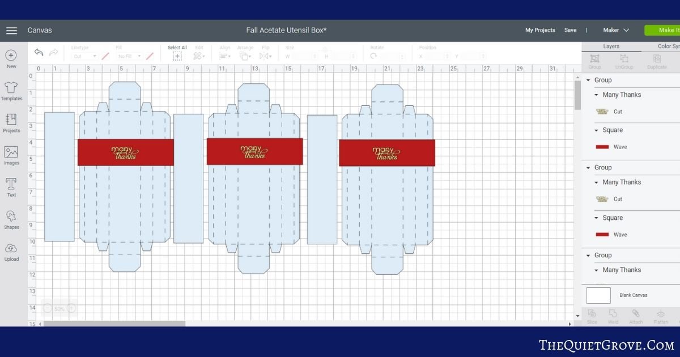Select the second red Wave layer swatch
Image resolution: width=680 pixels, height=357 pixels.
coord(602,235)
